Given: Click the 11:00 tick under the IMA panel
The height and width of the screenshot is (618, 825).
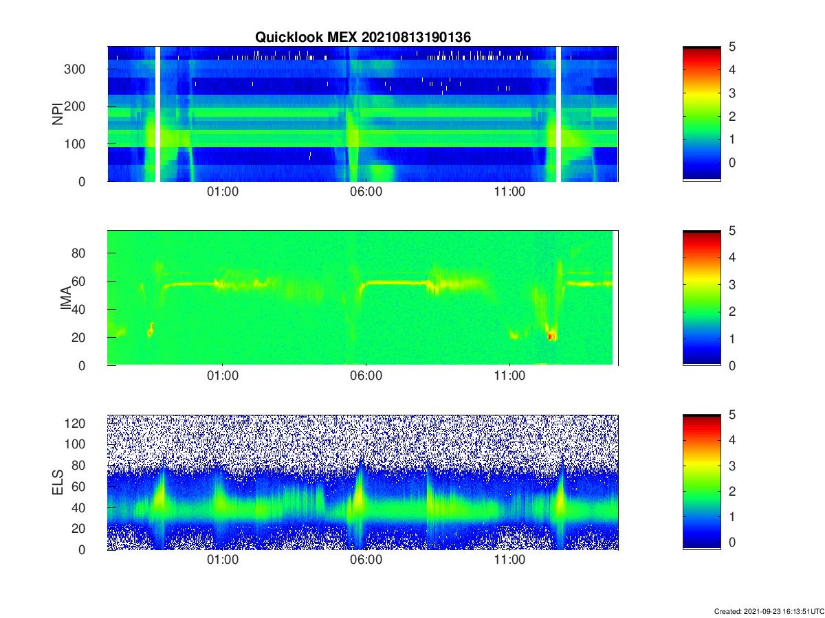Looking at the screenshot, I should click(509, 376).
